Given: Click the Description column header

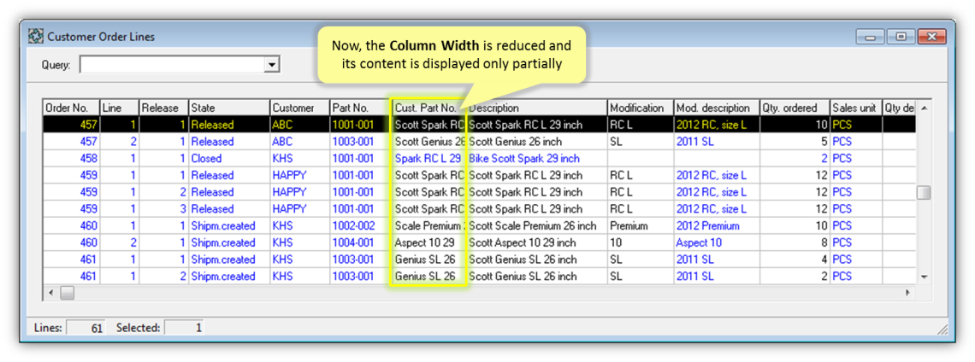Looking at the screenshot, I should (537, 108).
